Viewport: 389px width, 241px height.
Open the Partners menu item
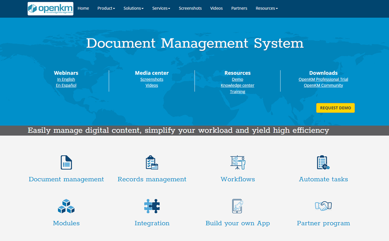pos(239,8)
